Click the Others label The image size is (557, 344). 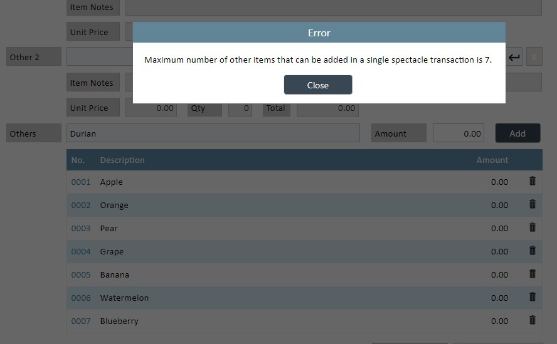tap(34, 133)
